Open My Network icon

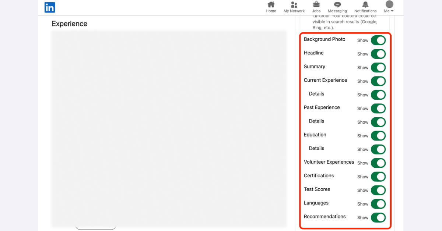pyautogui.click(x=294, y=5)
